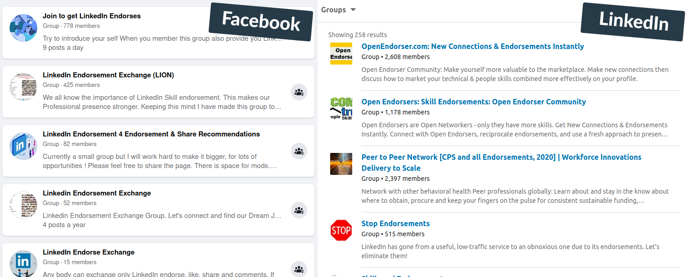The width and height of the screenshot is (687, 277).
Task: Click the join icon on LinkedIn Endorsement Exchange (LION)
Action: click(299, 92)
